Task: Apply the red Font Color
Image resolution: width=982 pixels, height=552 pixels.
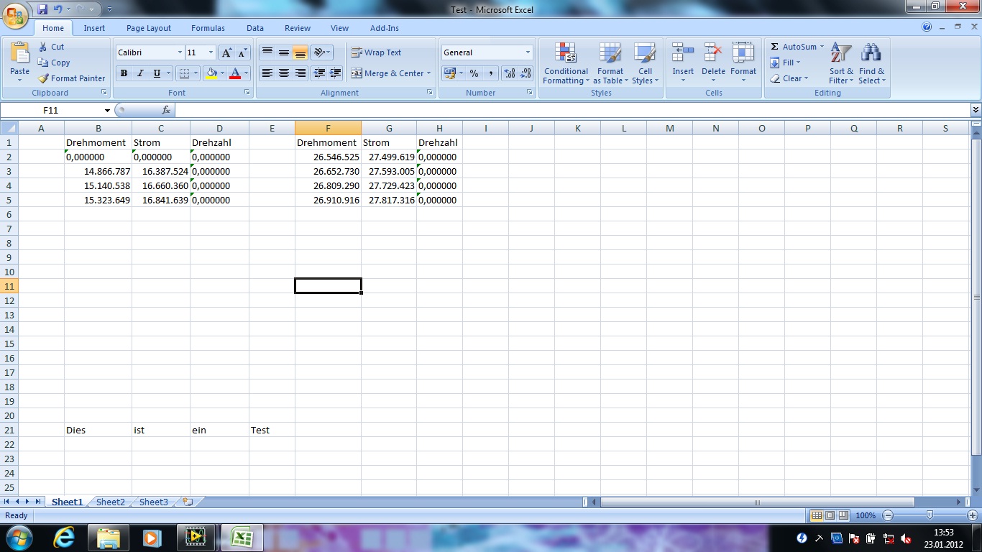Action: click(x=235, y=73)
